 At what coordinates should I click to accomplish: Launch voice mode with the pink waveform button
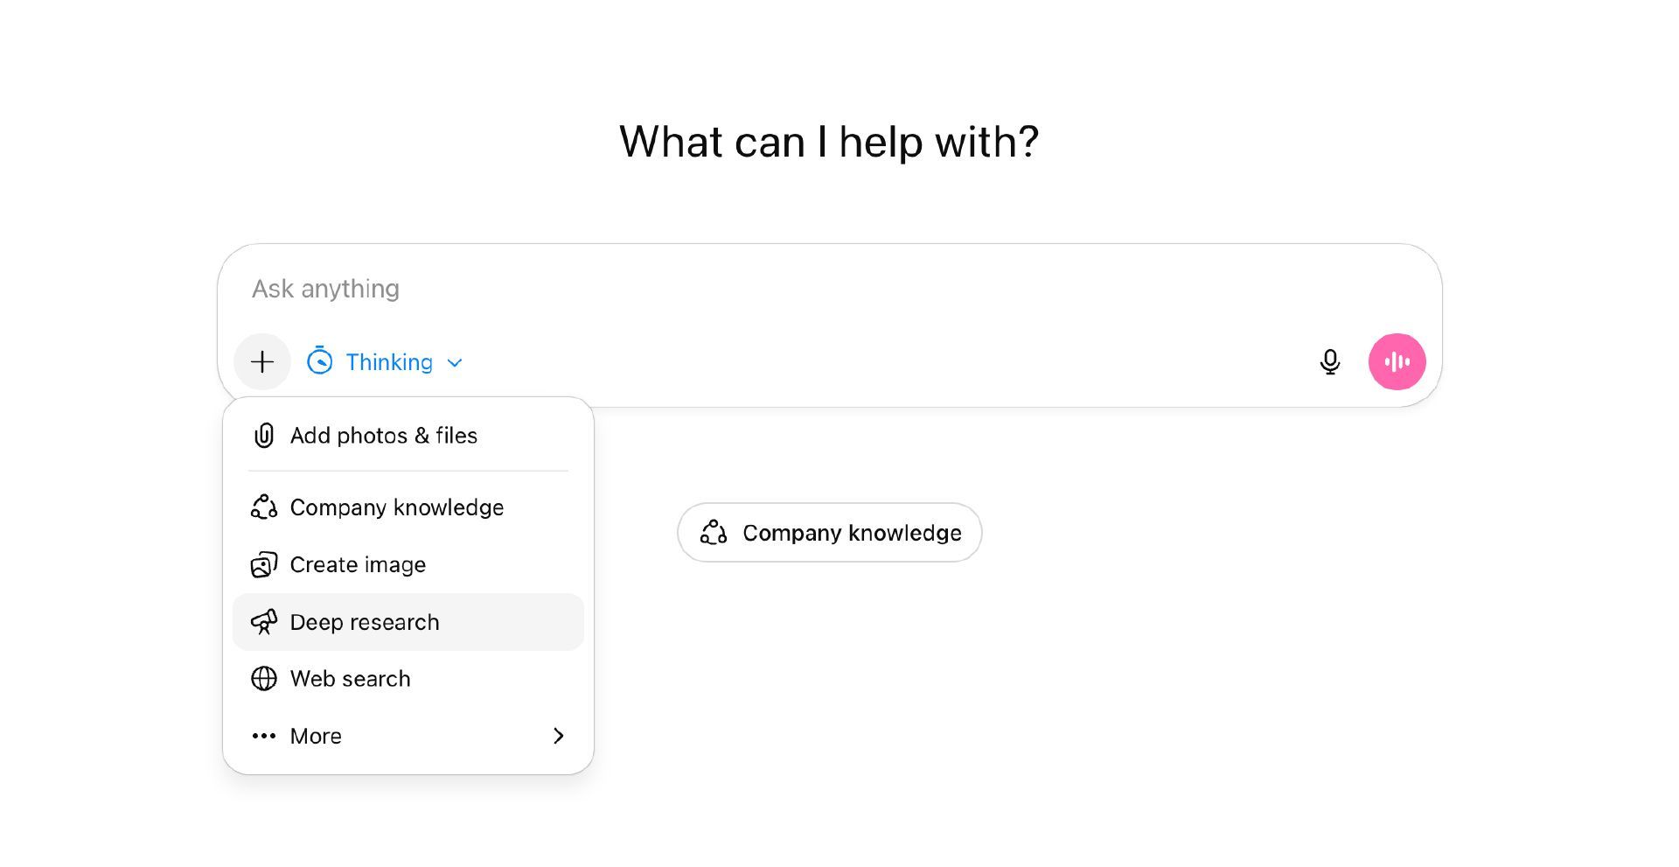pos(1397,362)
